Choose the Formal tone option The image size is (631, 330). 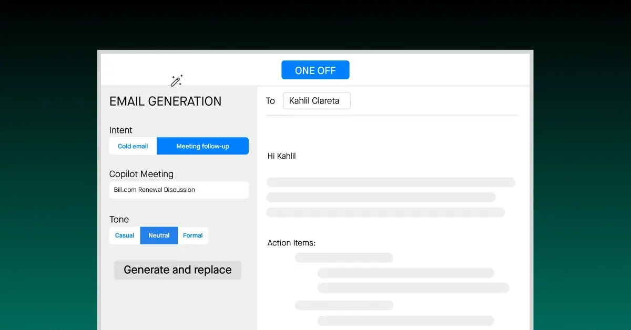tap(192, 235)
